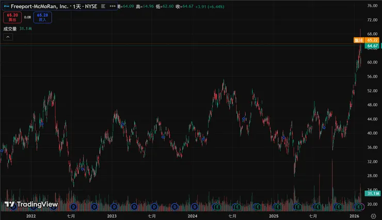Image resolution: width=382 pixels, height=220 pixels.
Task: Click the earnings E marker above 2025
Action: pyautogui.click(x=277, y=207)
